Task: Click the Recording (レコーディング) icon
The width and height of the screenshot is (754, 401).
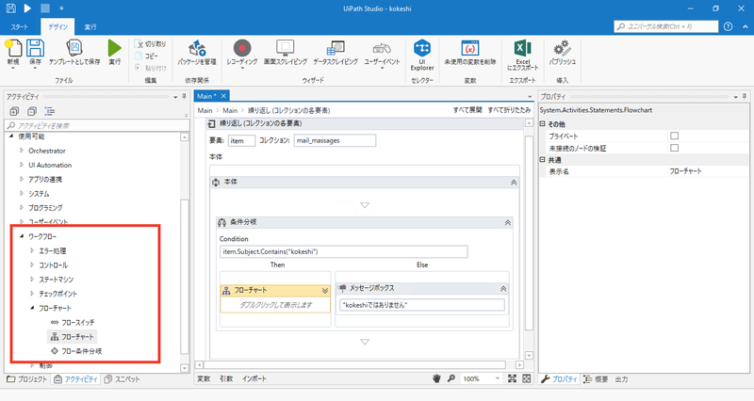Action: [242, 48]
